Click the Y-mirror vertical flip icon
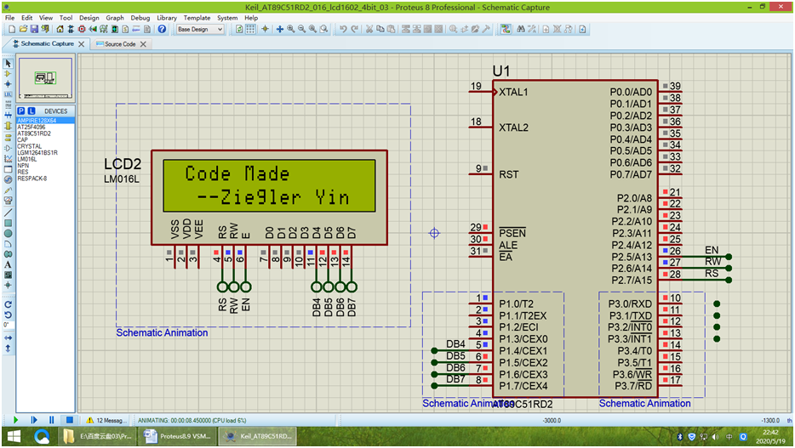The width and height of the screenshot is (795, 448). (8, 349)
